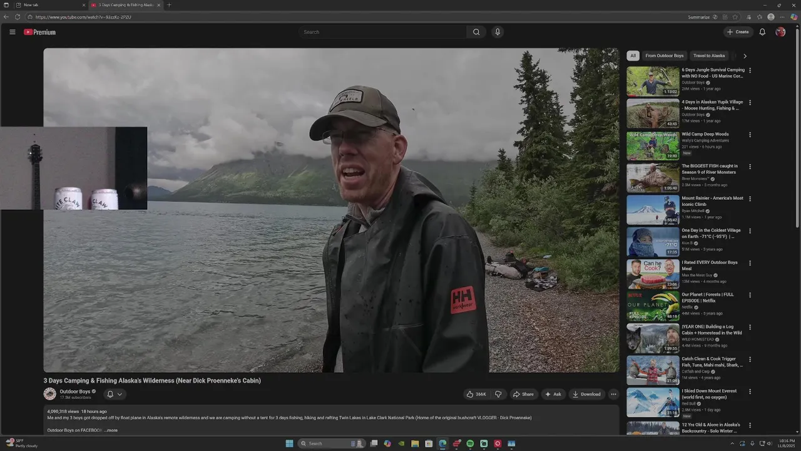Open the Ask AI button
This screenshot has height=451, width=801.
click(553, 394)
